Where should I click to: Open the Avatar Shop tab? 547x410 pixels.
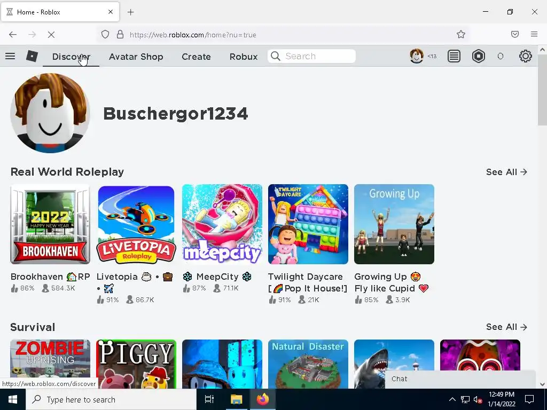pos(136,57)
